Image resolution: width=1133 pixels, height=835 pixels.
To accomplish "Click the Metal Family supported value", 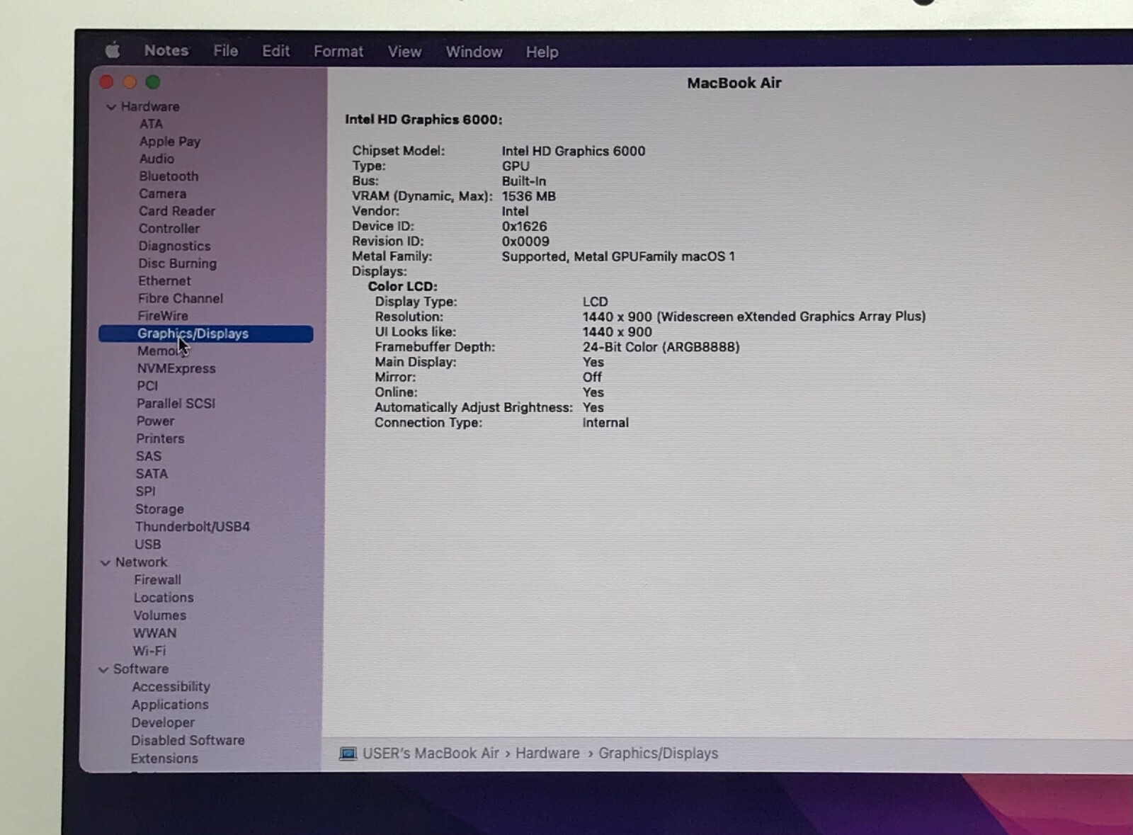I will click(618, 256).
